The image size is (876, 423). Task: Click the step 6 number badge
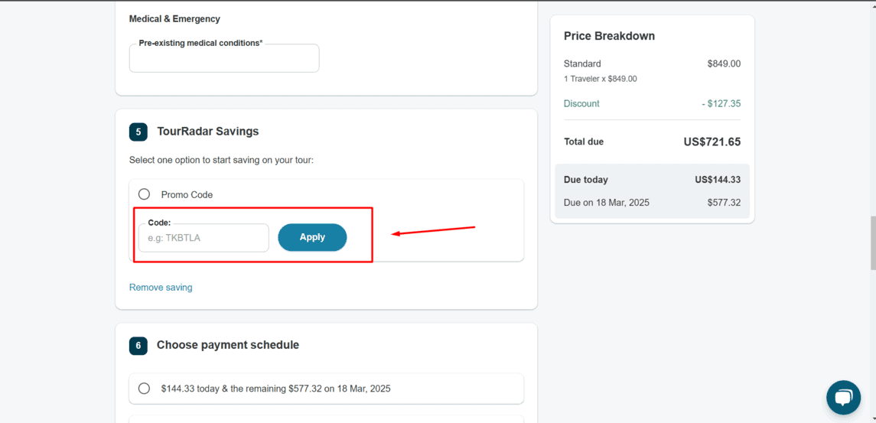pos(138,345)
